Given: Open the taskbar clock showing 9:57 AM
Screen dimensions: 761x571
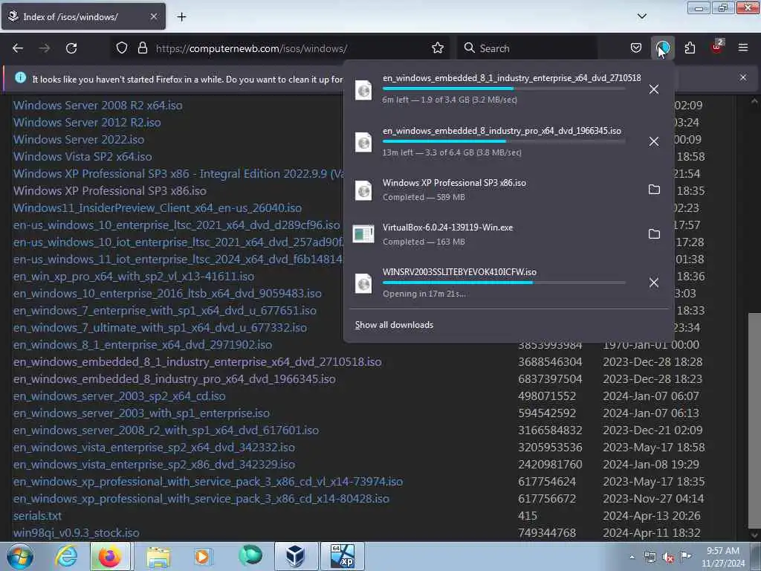Looking at the screenshot, I should (723, 557).
